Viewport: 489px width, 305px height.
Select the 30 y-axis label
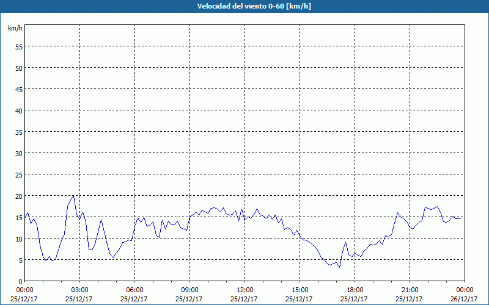point(19,154)
